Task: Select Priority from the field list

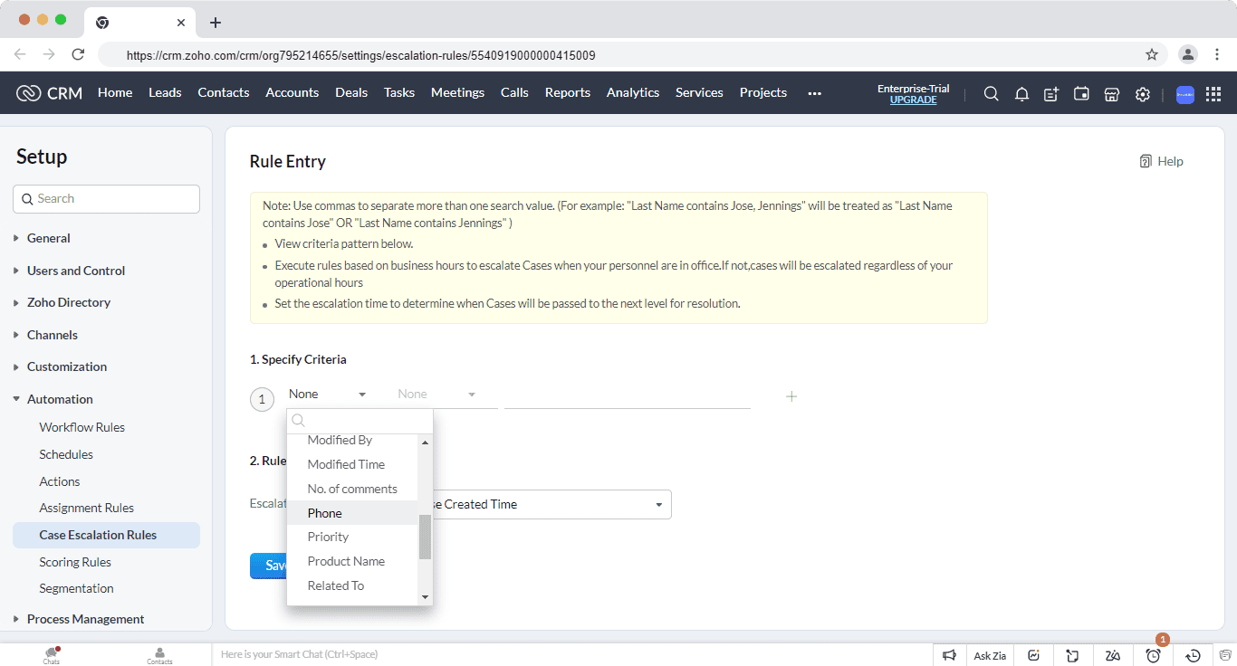Action: point(352,537)
